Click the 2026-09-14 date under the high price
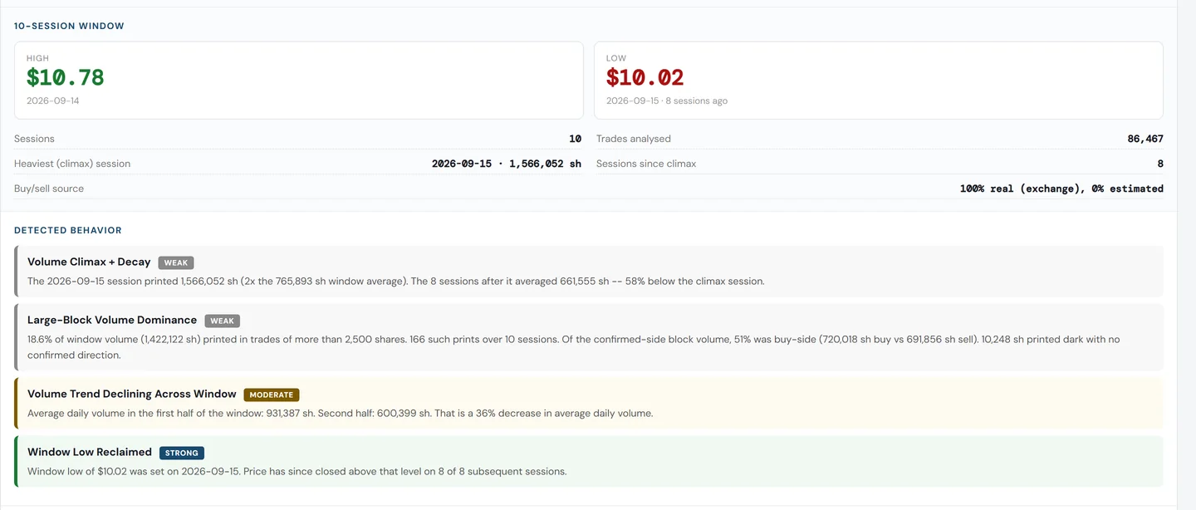Screen dimensions: 1196x510 coord(53,101)
